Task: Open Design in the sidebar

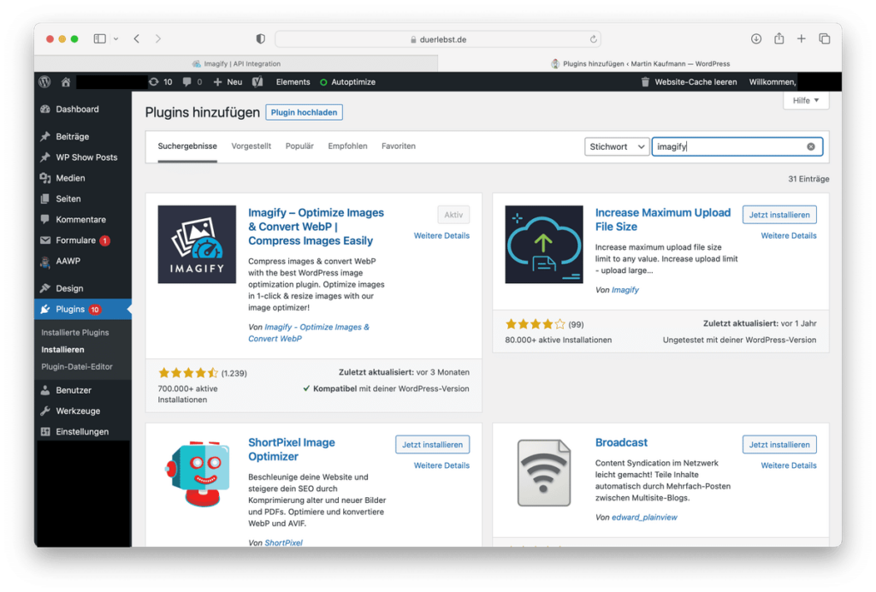Action: point(83,288)
